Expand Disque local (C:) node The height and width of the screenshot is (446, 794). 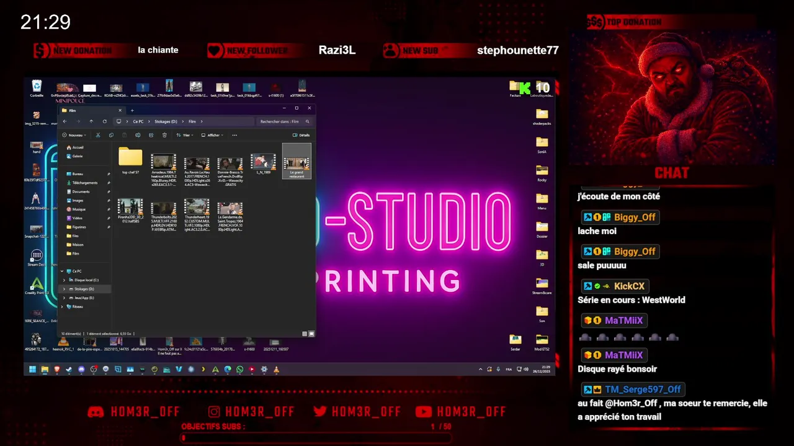pos(65,280)
